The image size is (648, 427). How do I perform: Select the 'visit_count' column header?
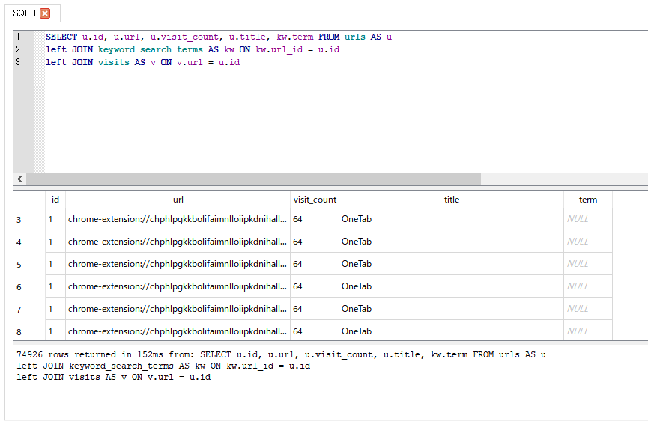(315, 200)
